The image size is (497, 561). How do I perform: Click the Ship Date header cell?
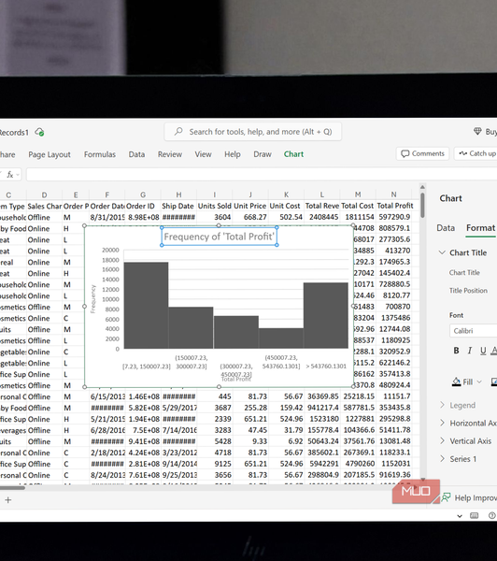[x=178, y=206]
